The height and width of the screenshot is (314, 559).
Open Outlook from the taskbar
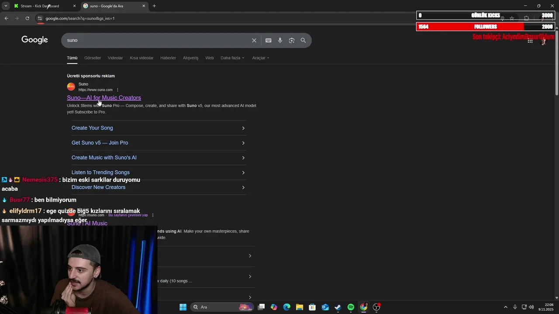(325, 307)
